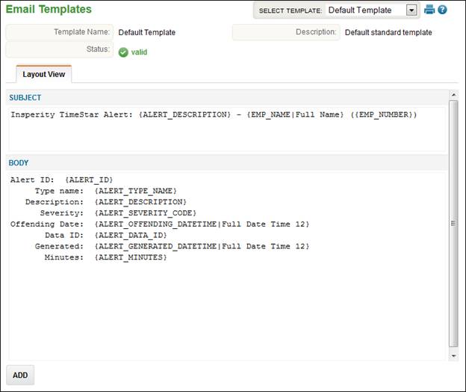
Task: Click the vertical scrollbar thumb
Action: (453, 224)
